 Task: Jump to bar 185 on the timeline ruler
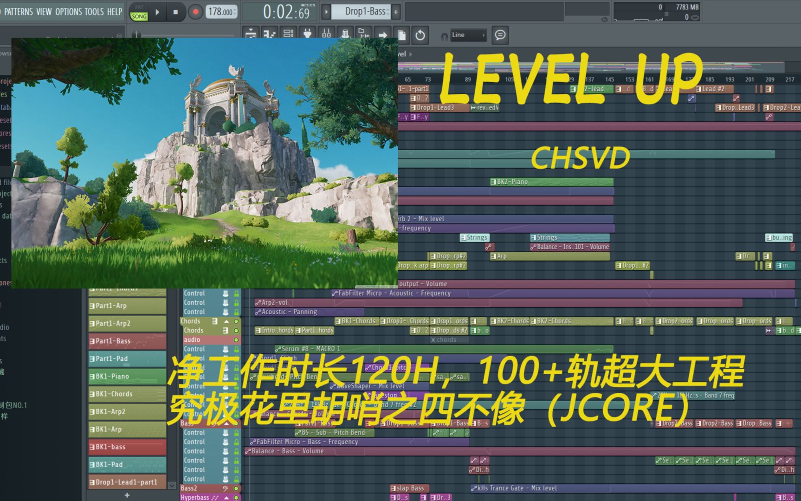(x=710, y=79)
